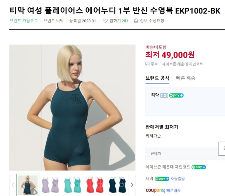Switch to the 브랜드 공식 tab

(157, 78)
